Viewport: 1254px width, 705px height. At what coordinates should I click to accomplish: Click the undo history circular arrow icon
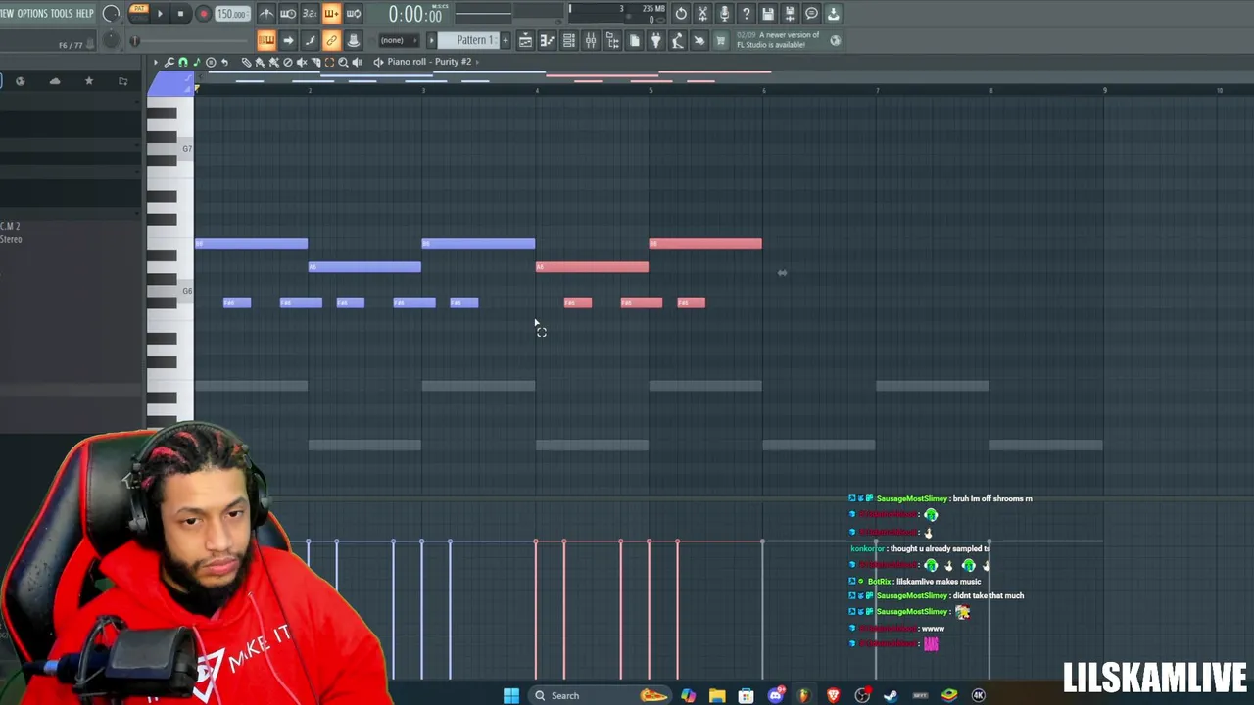(x=681, y=14)
